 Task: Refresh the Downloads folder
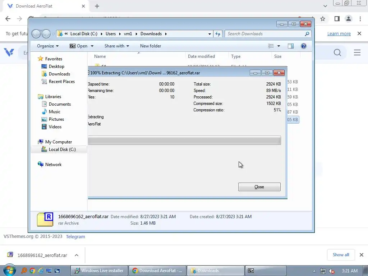(x=218, y=34)
